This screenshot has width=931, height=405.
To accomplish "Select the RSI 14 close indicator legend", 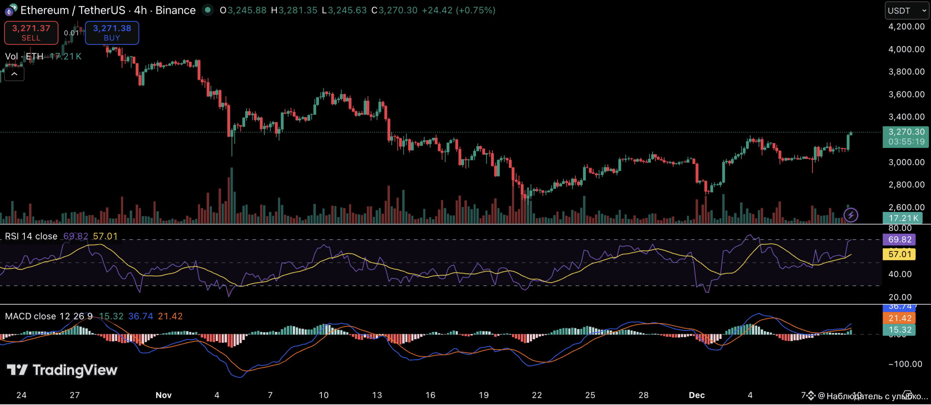I will coord(31,236).
